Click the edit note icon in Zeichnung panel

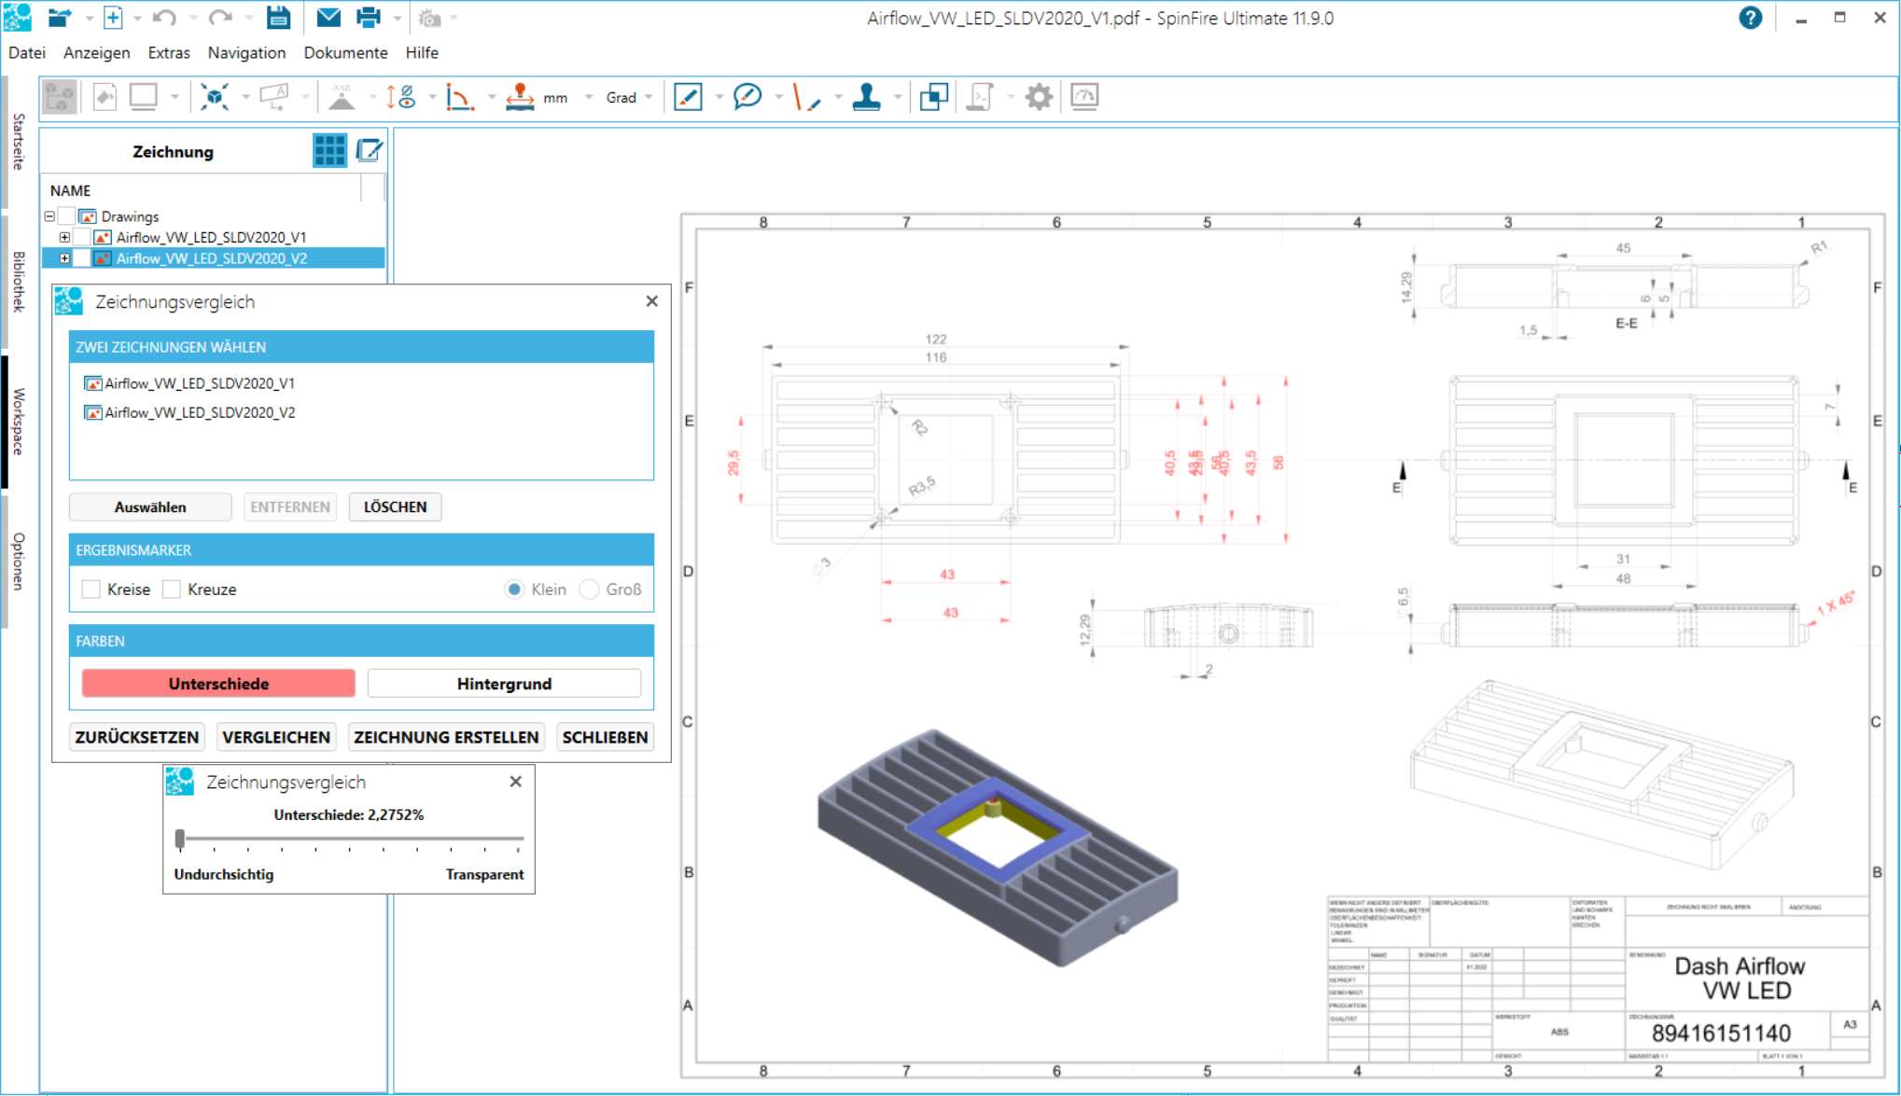[370, 151]
